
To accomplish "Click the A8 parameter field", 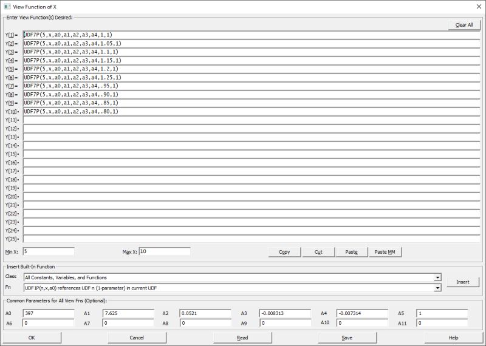I will pyautogui.click(x=205, y=323).
